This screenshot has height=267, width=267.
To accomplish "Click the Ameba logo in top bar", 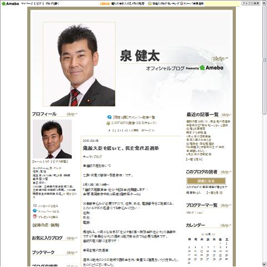I will coord(10,3).
